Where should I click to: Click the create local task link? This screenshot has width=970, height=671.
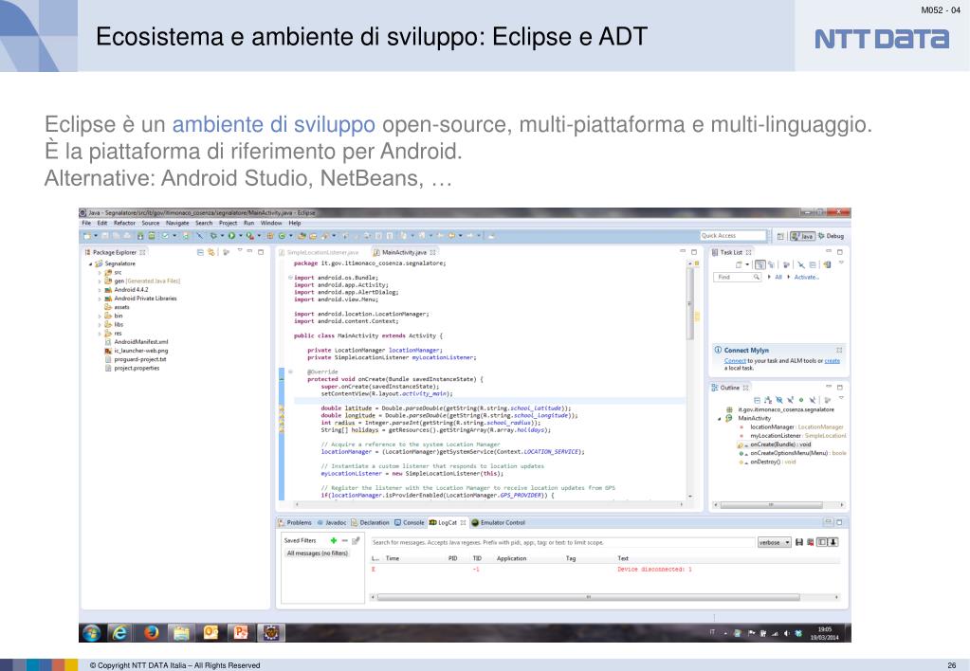point(833,360)
